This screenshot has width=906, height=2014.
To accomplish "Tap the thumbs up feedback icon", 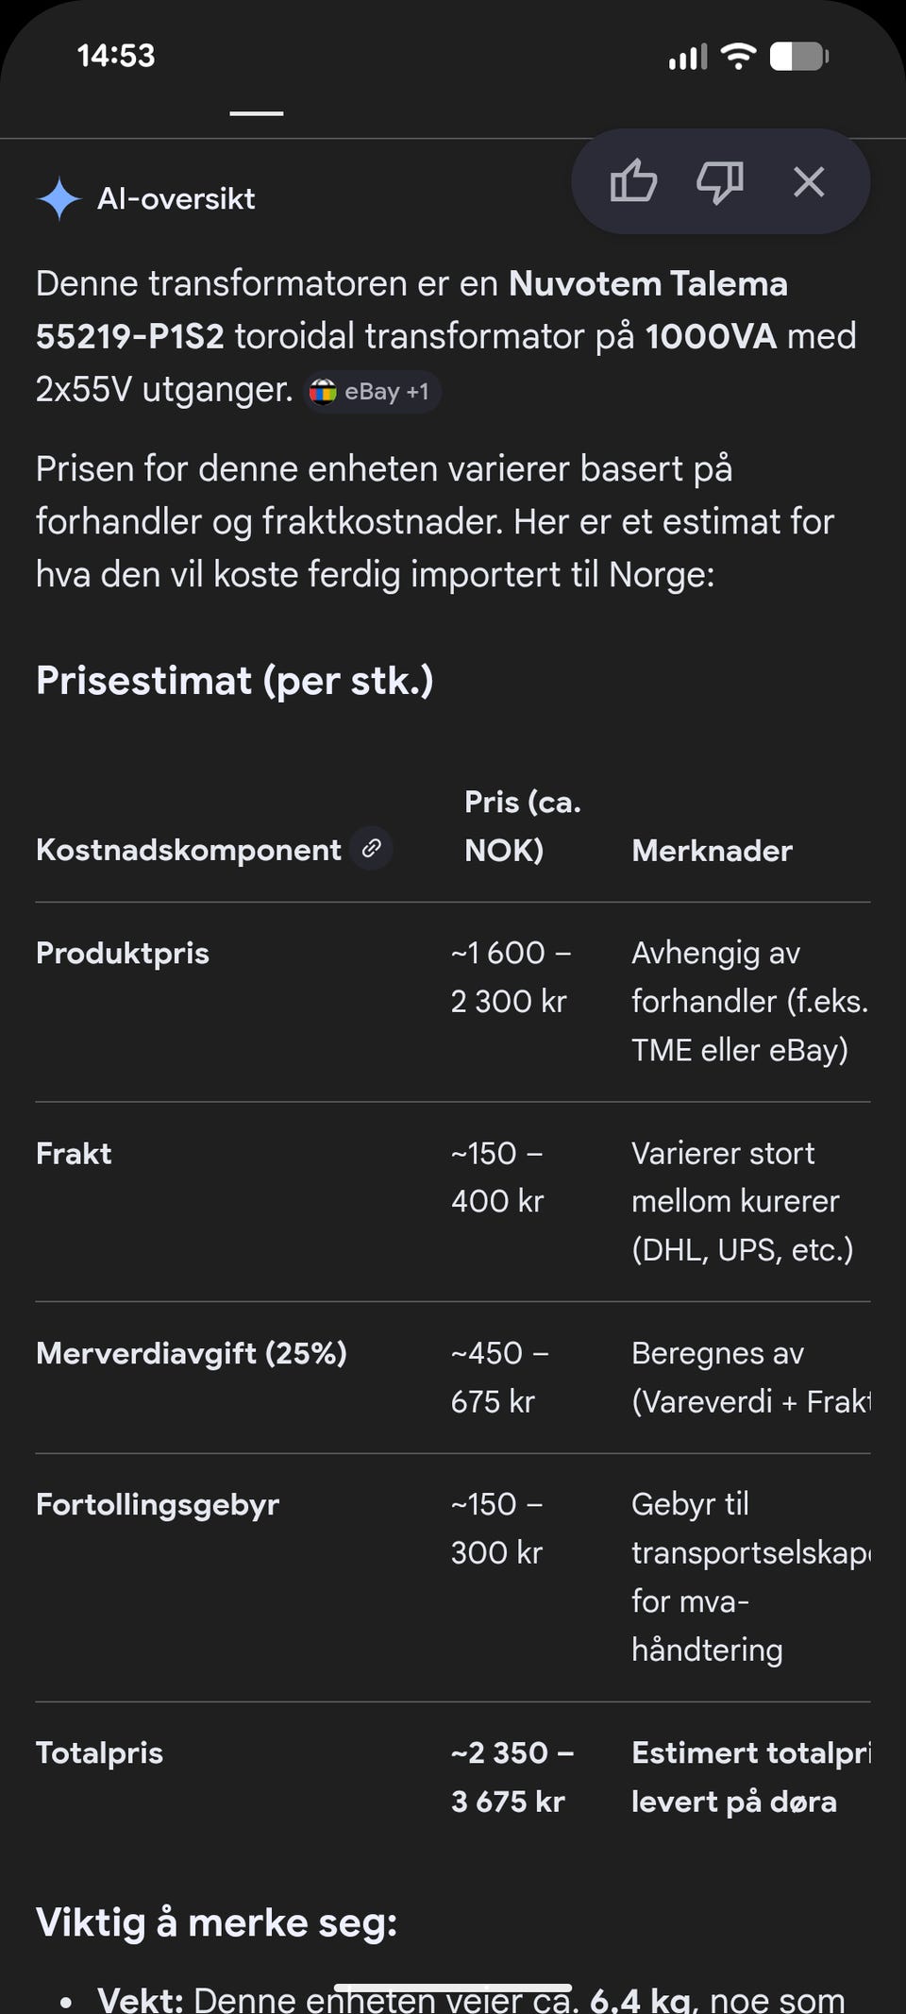I will (633, 181).
